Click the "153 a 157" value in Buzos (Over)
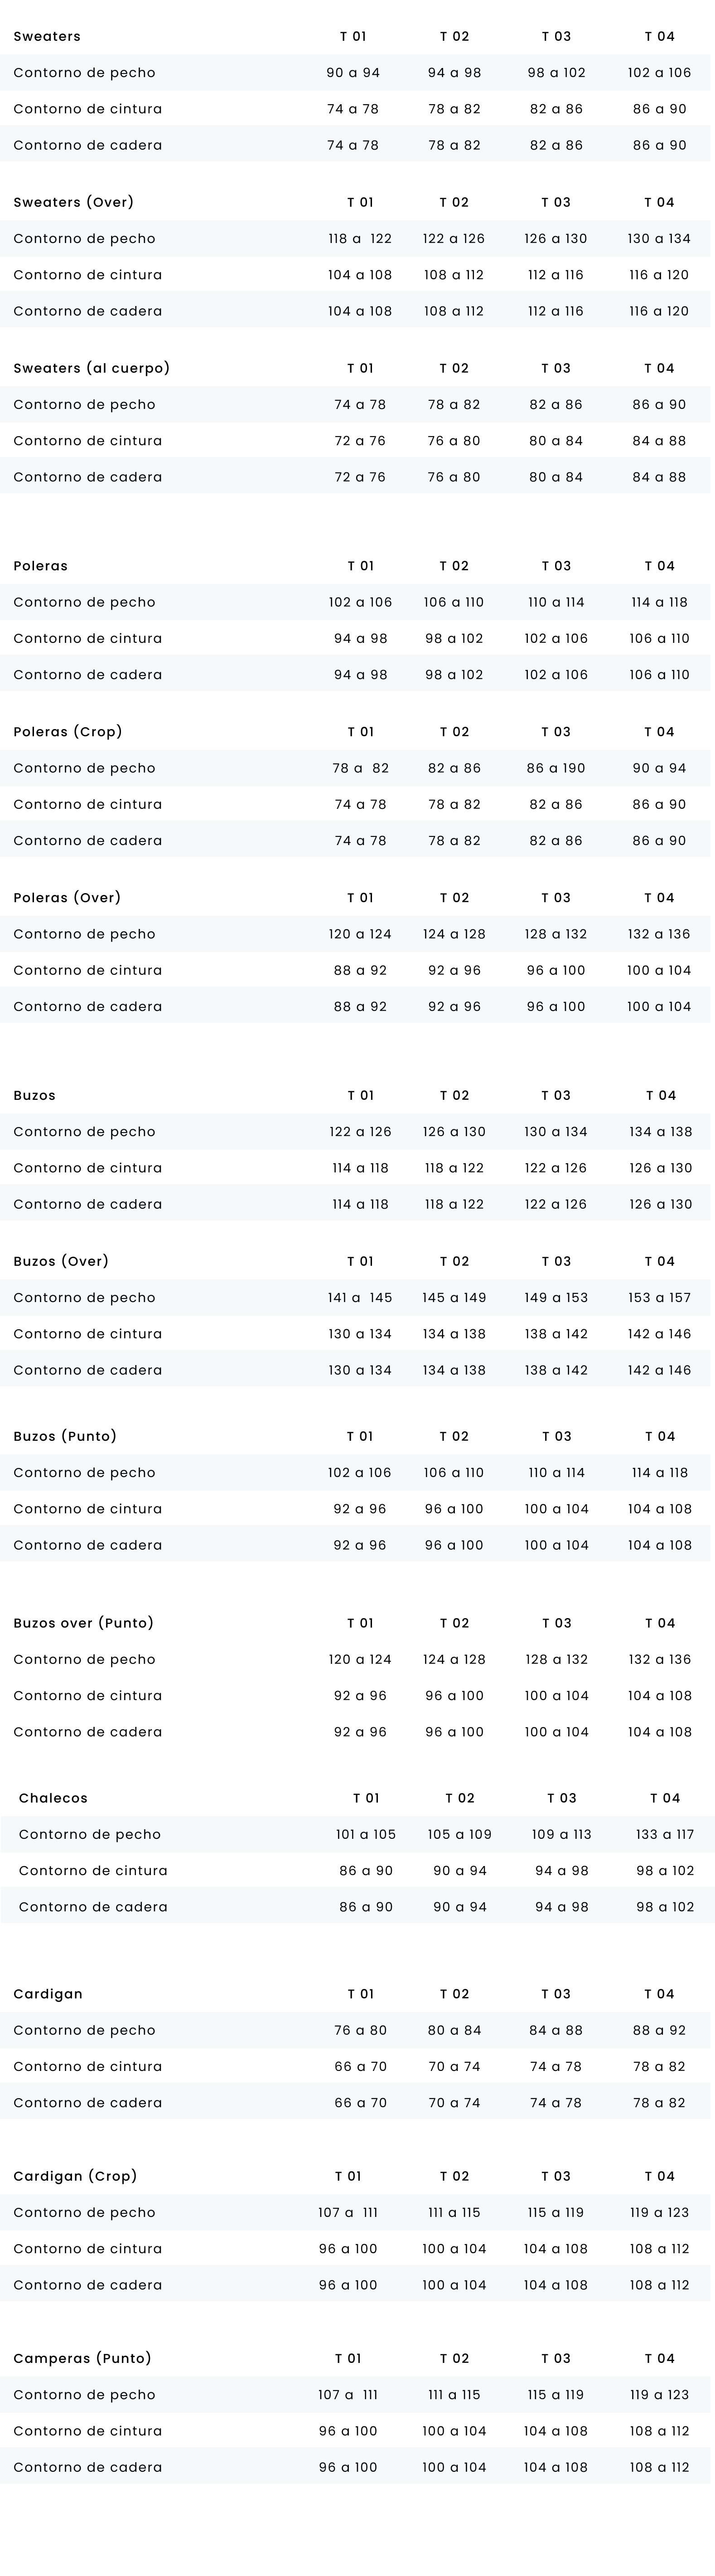Screen dimensions: 715x2576 pos(659,1297)
